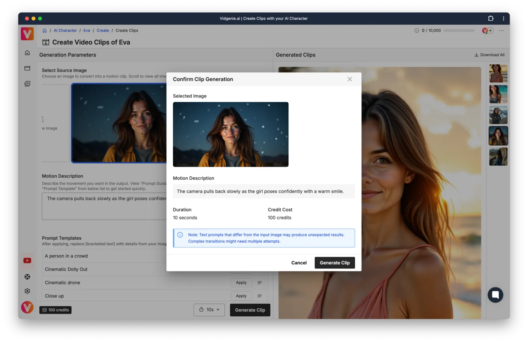Click the '0 / 10,000' credits counter
Viewport: 528px width, 343px height.
click(x=431, y=31)
